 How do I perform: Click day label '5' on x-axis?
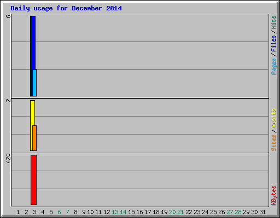point(51,212)
